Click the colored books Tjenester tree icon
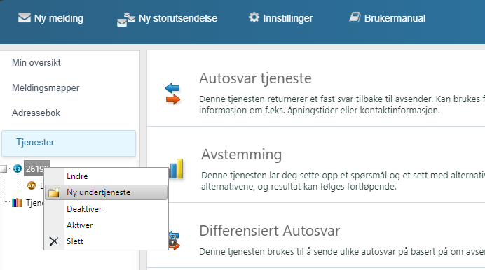485x270 pixels. click(18, 203)
